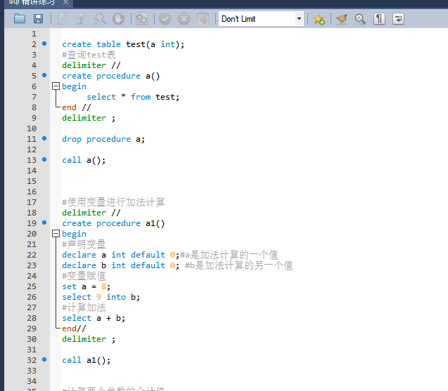Save the script with the floppy disk icon
Screen dimensions: 448x391
38,19
